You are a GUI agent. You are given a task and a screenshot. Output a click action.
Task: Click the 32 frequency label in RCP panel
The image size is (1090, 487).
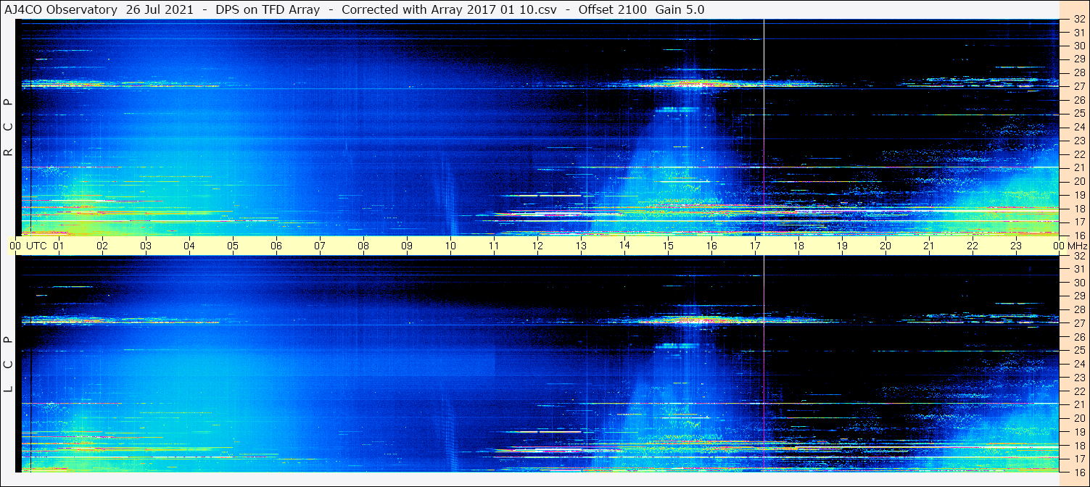click(x=1078, y=20)
